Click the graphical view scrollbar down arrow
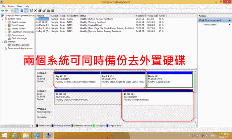 [195, 122]
